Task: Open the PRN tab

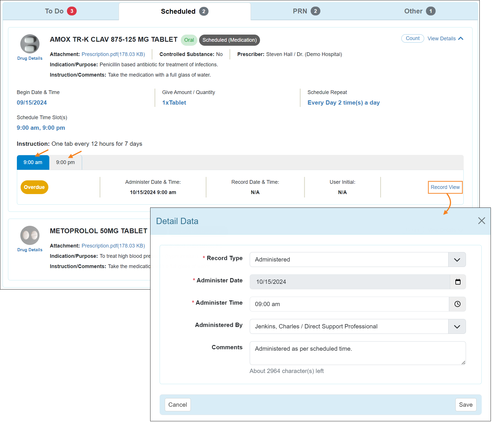Action: coord(306,11)
